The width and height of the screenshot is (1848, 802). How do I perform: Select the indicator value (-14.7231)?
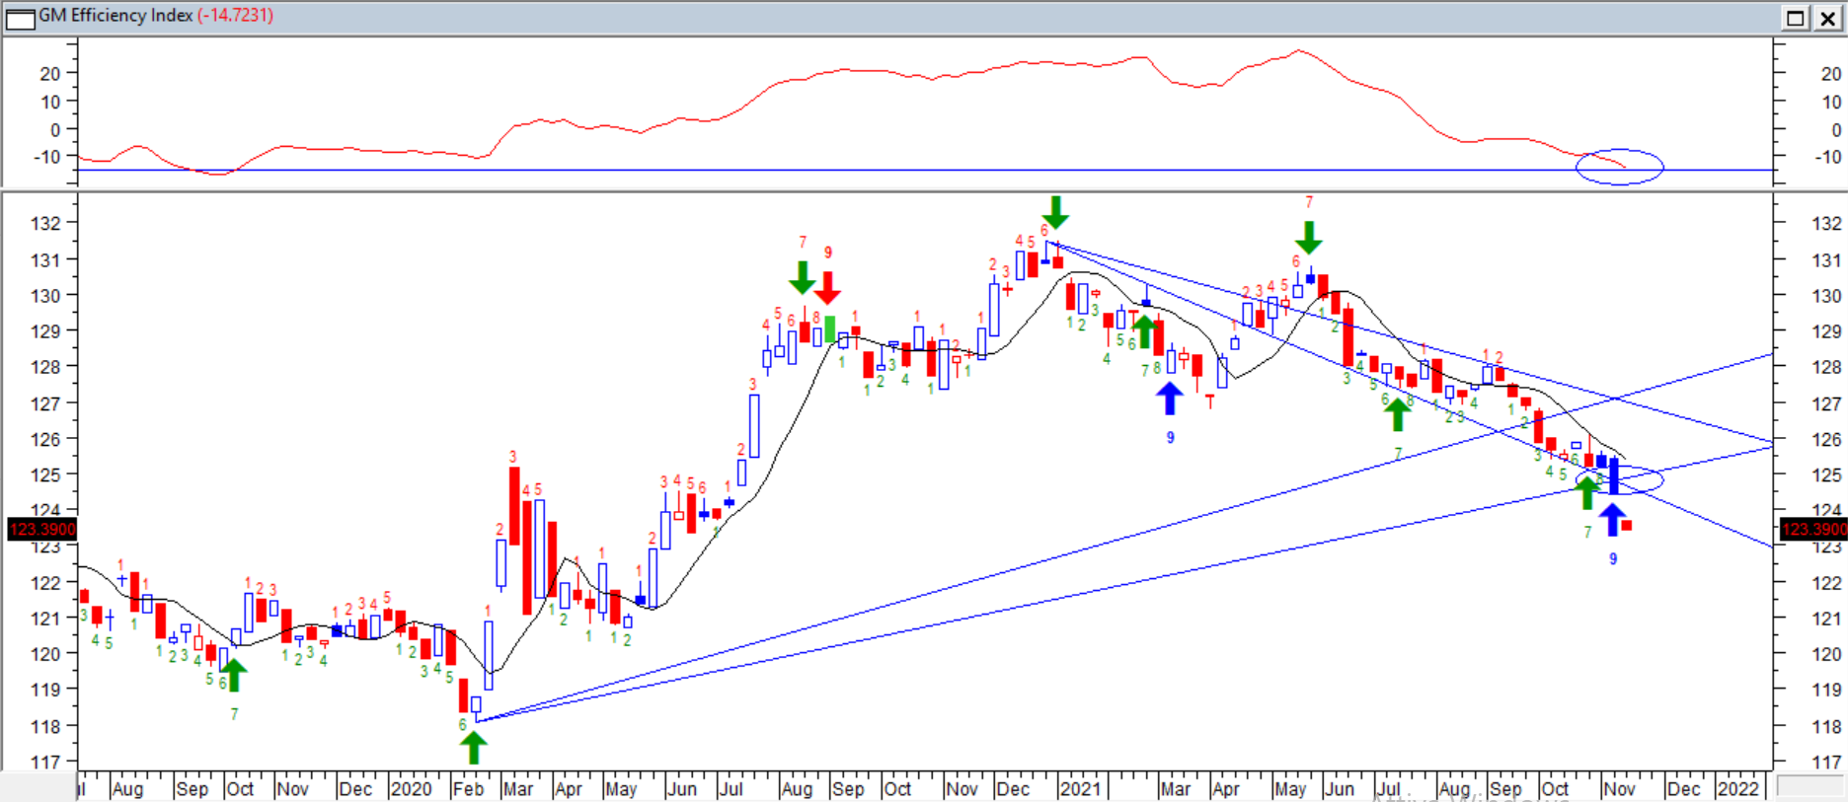tap(235, 16)
